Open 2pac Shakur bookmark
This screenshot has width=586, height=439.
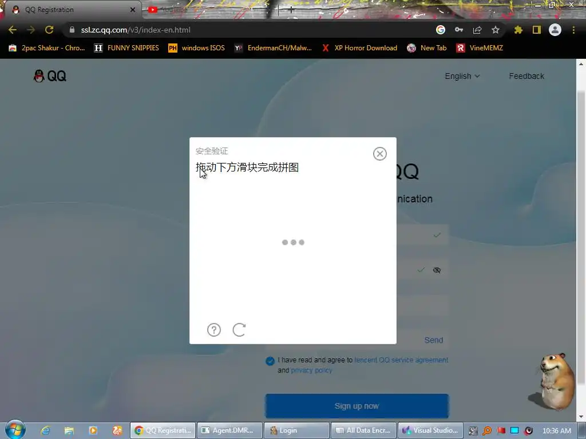47,48
